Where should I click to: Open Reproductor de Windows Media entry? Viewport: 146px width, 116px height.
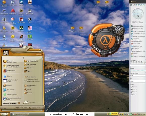coord(12,99)
